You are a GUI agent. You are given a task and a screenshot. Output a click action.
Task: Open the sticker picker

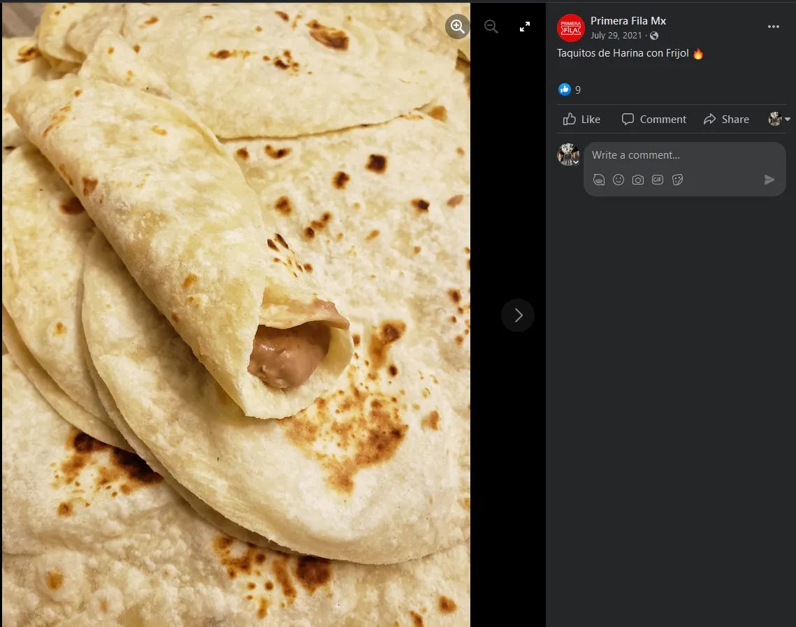click(677, 180)
